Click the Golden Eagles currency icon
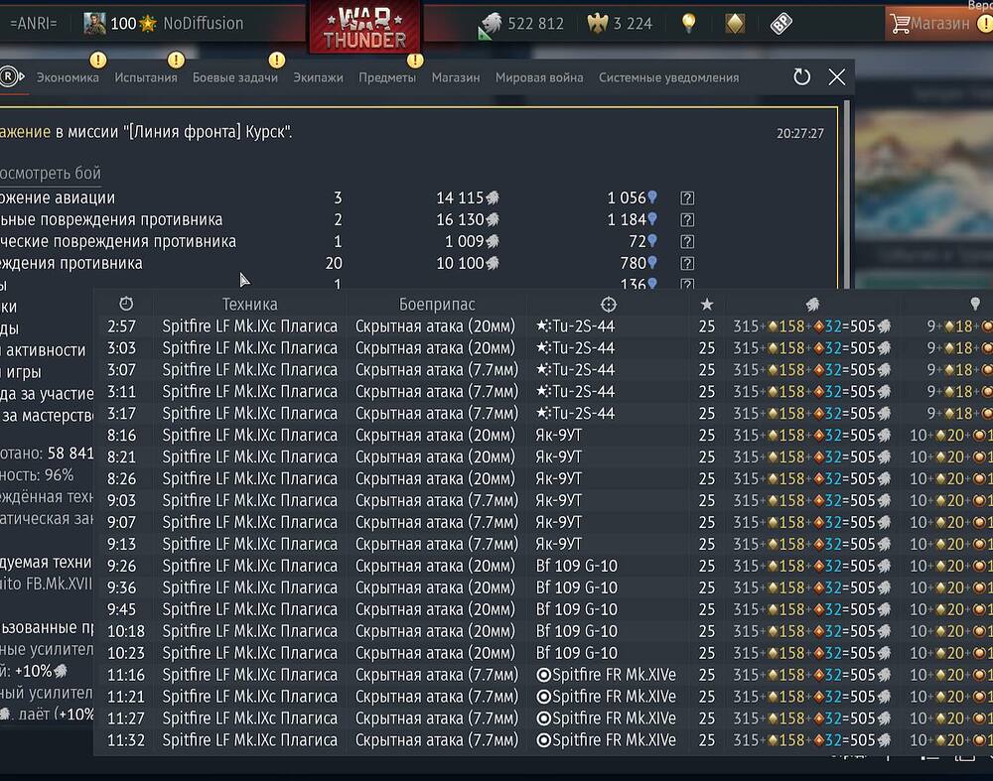This screenshot has width=993, height=781. 598,24
